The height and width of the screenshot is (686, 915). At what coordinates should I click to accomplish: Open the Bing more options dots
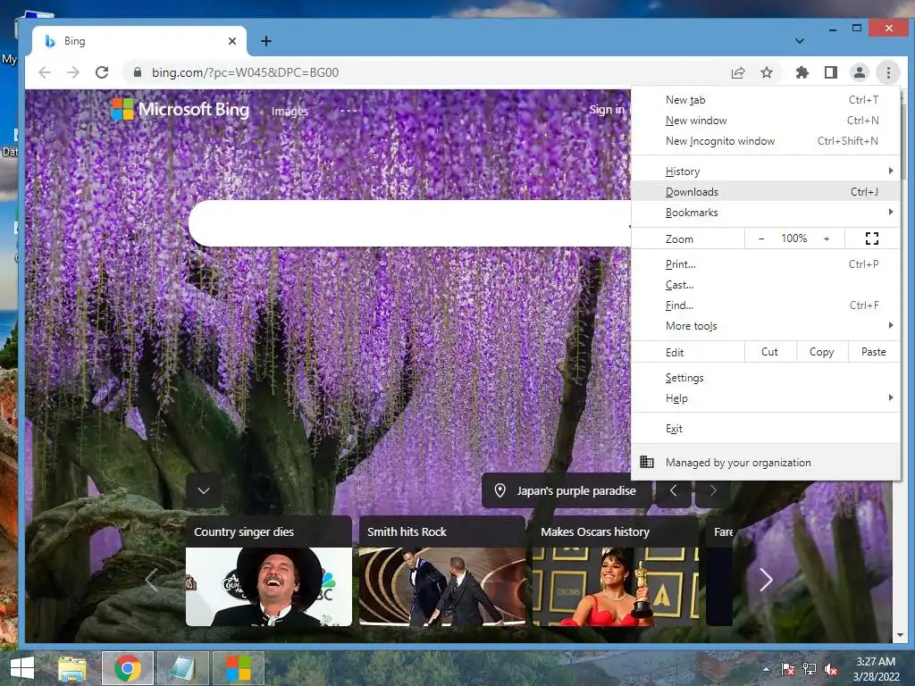(x=348, y=111)
